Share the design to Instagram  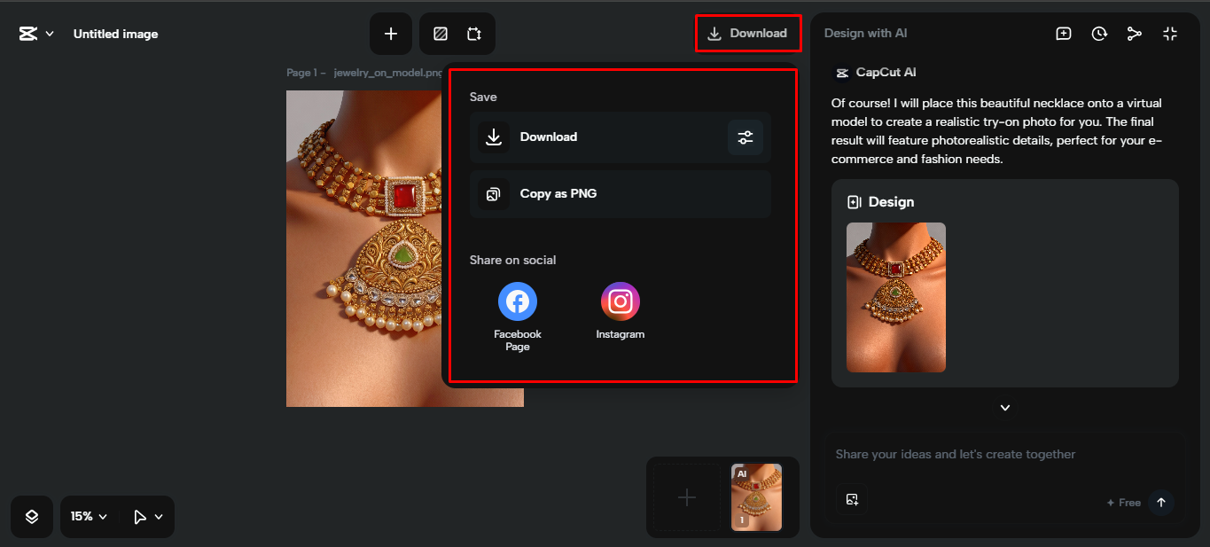[x=620, y=301]
